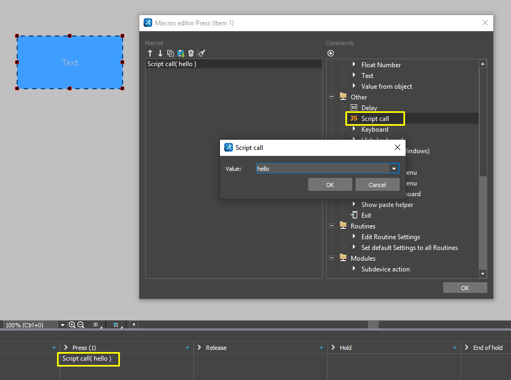Toggle object snapping

(x=115, y=325)
